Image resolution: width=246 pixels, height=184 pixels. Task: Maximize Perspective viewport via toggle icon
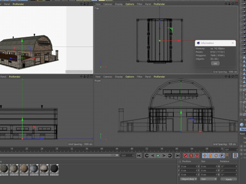92,4
